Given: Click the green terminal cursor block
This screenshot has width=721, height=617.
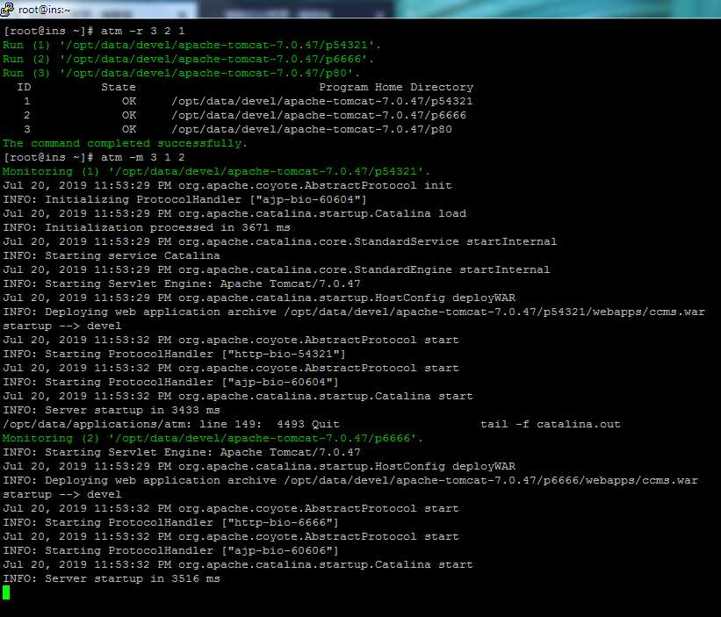Looking at the screenshot, I should pyautogui.click(x=6, y=592).
